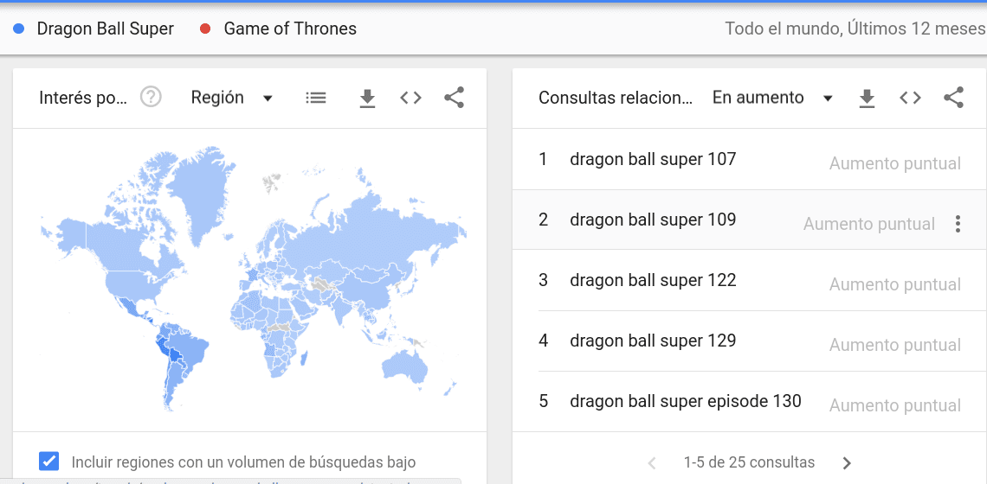Go to previous page of queries
Image resolution: width=987 pixels, height=484 pixels.
(652, 462)
